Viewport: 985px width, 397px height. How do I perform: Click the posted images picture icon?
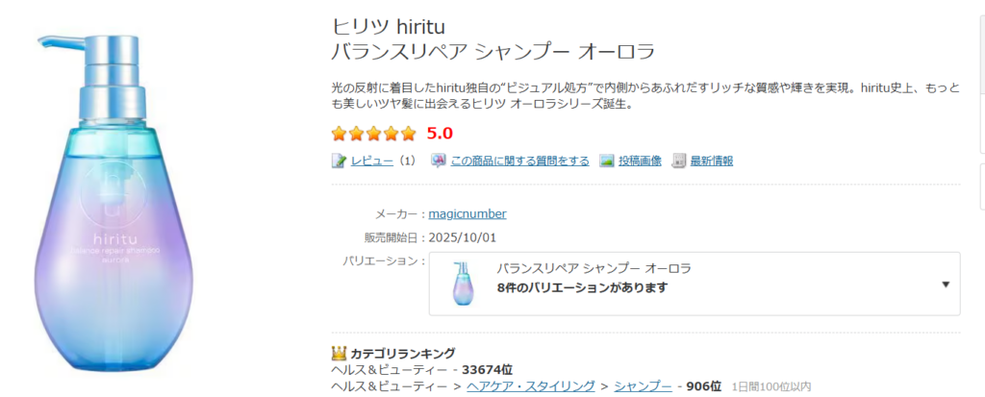pyautogui.click(x=607, y=161)
